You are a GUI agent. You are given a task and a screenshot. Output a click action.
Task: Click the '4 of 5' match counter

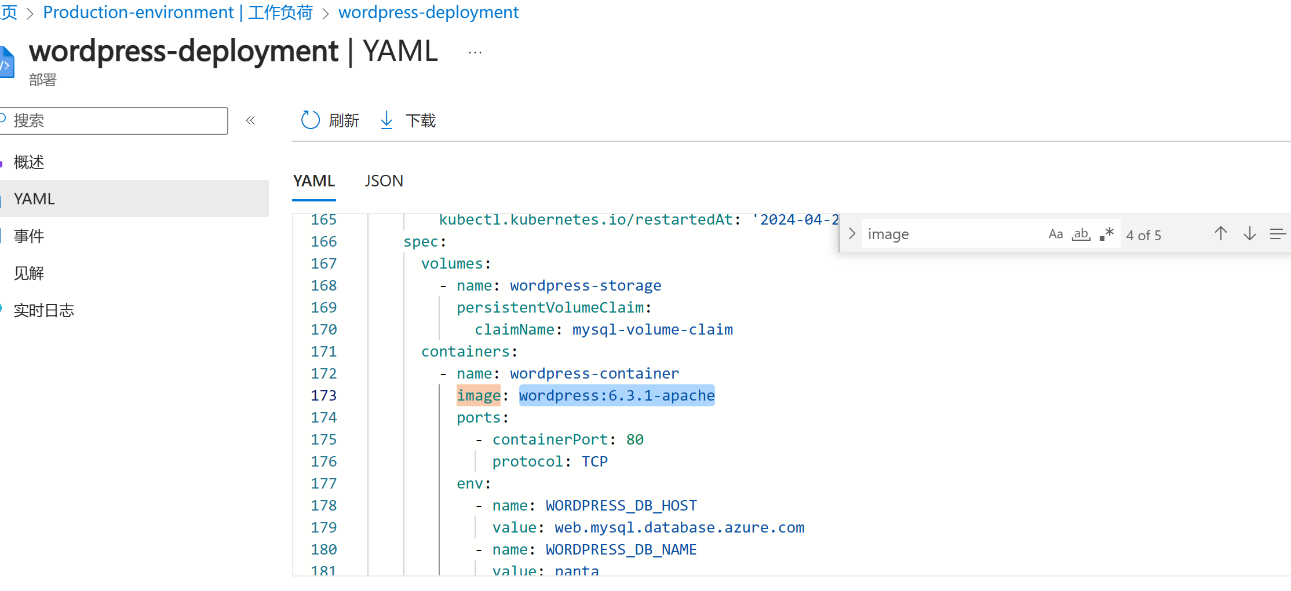click(1144, 235)
